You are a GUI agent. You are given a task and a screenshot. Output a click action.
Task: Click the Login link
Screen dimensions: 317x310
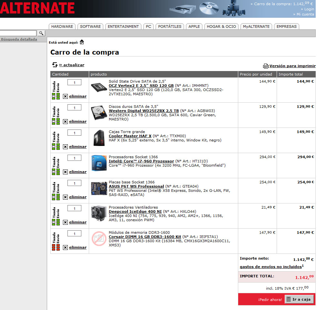tap(308, 9)
